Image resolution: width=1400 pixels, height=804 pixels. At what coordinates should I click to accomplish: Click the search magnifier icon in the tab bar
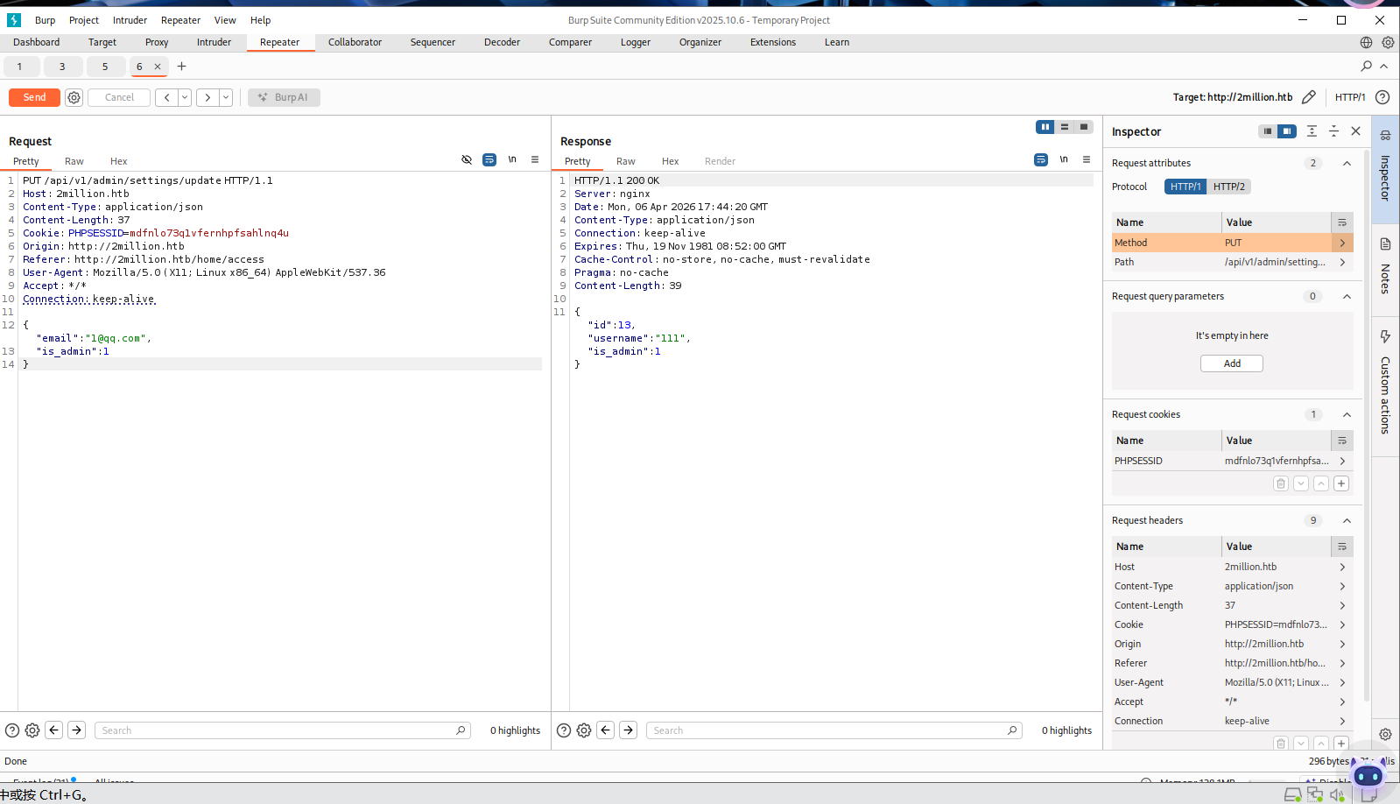1366,67
